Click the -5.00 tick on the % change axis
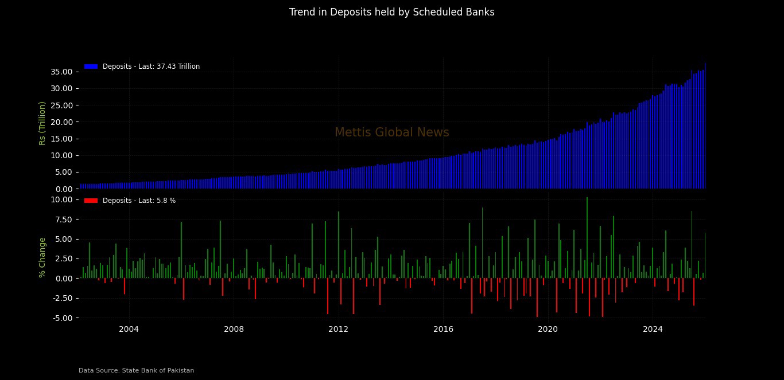Screen dimensions: 784x380 [x=62, y=318]
